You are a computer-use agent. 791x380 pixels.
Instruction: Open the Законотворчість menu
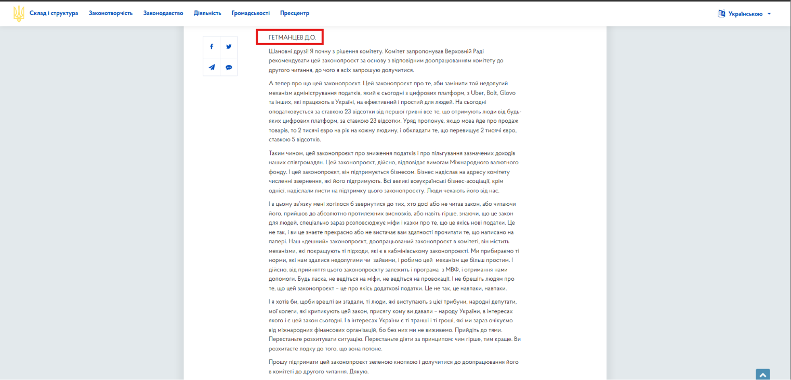coord(111,13)
